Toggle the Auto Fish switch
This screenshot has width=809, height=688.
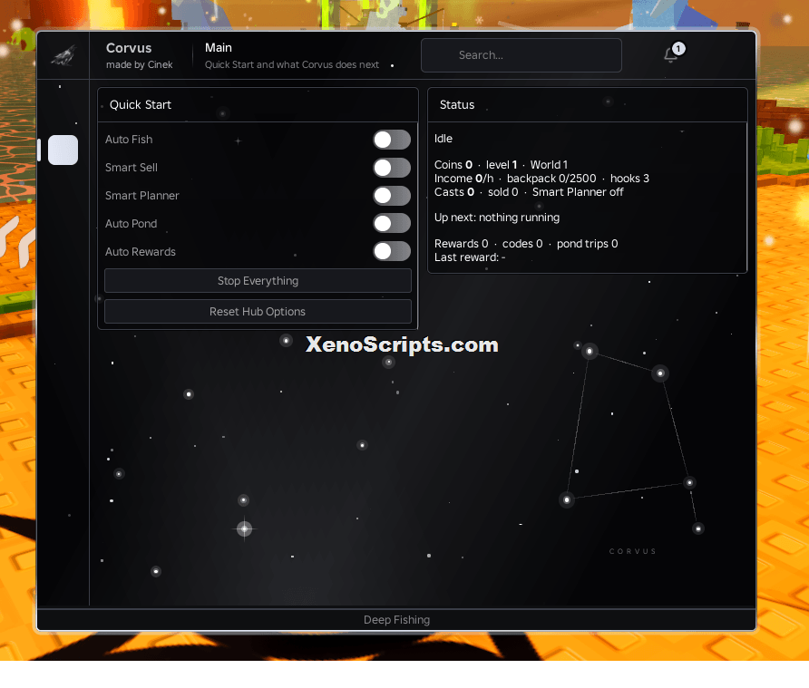pos(392,140)
